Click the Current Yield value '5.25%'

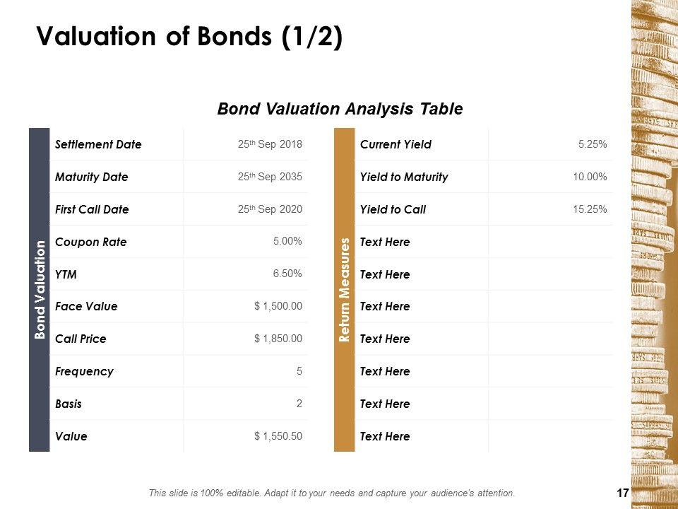click(593, 144)
